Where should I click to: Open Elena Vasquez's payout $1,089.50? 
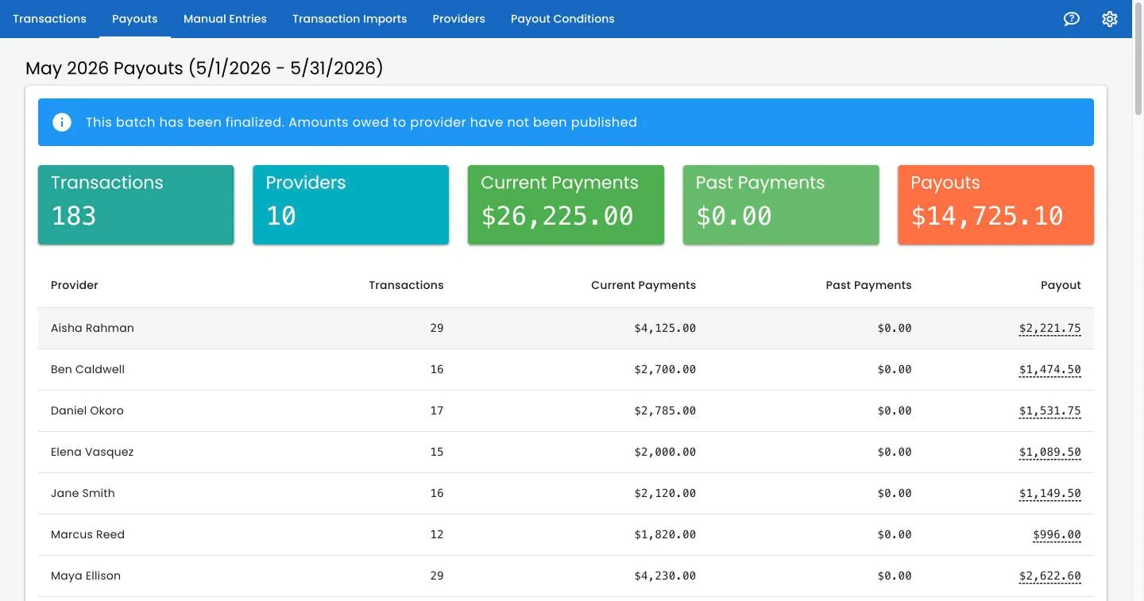click(1050, 452)
